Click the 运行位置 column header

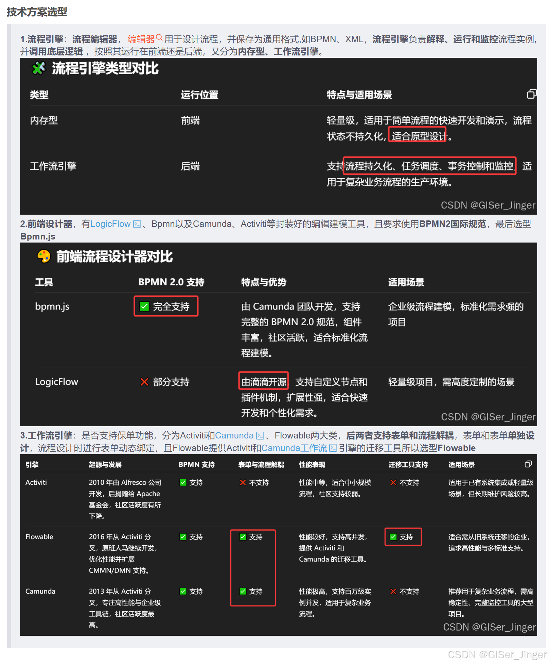click(x=199, y=95)
